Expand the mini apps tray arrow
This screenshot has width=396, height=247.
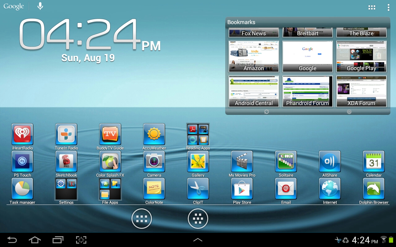pyautogui.click(x=198, y=240)
